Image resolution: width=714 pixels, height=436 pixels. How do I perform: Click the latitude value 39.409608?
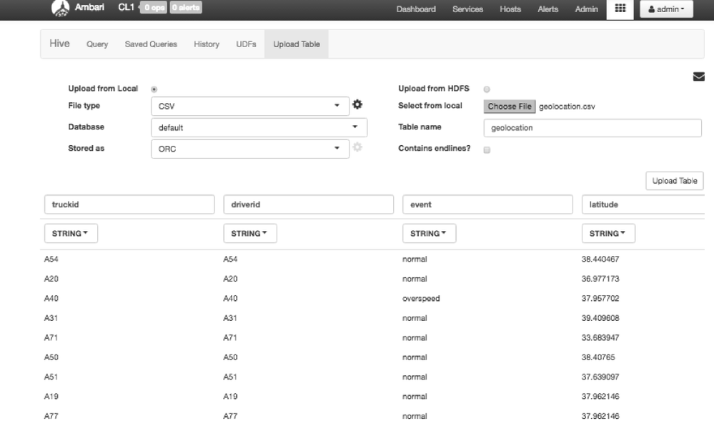[x=600, y=318]
